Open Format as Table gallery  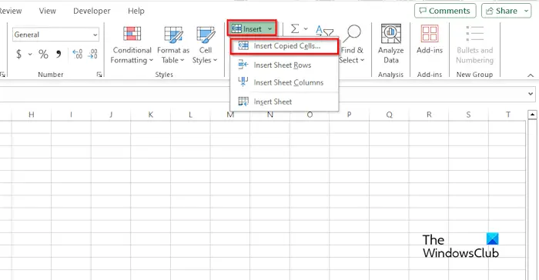click(173, 45)
